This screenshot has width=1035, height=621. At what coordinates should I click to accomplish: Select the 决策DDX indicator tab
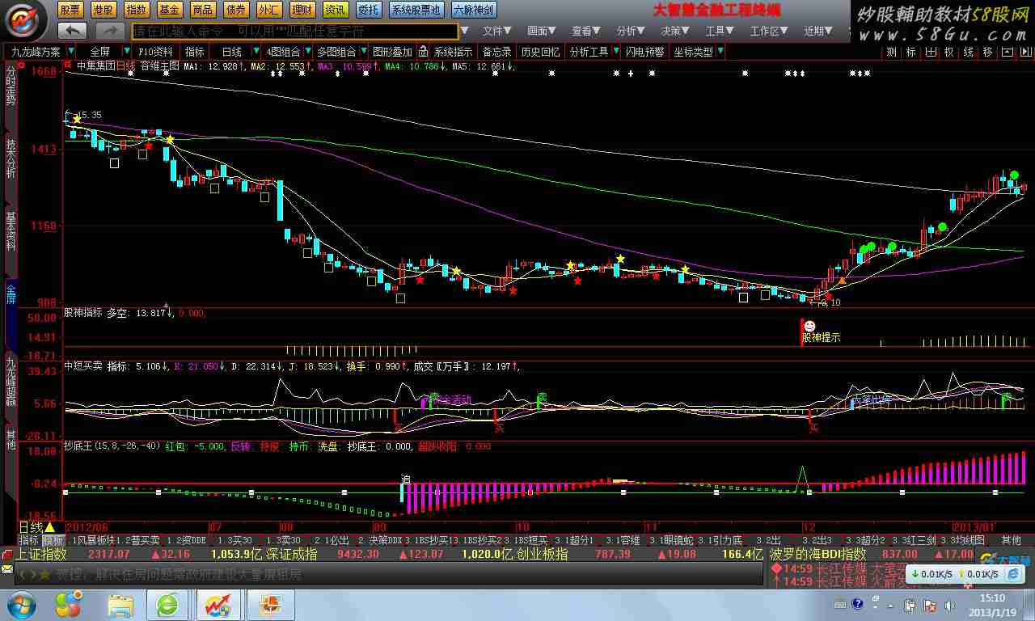click(x=380, y=540)
